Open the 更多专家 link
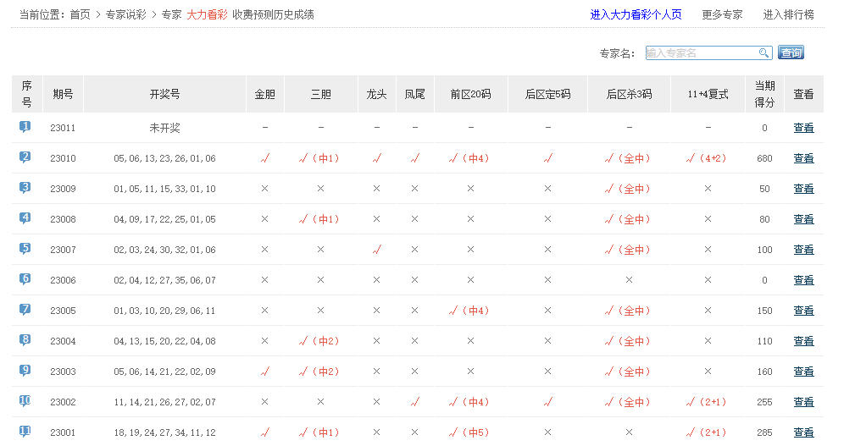Image resolution: width=844 pixels, height=446 pixels. tap(722, 14)
